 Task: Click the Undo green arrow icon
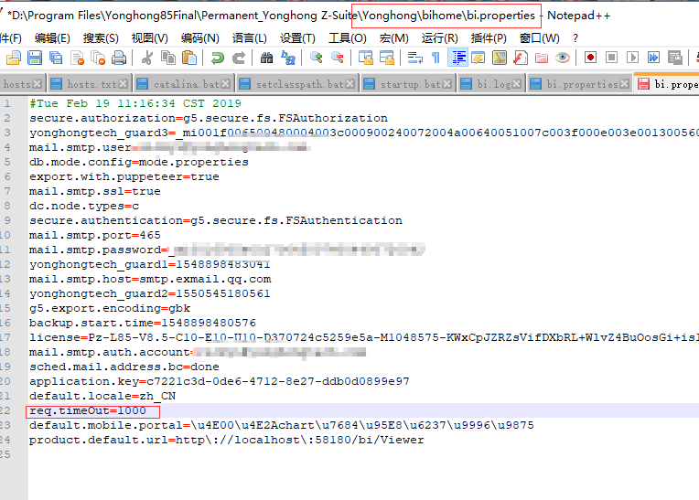tap(217, 59)
